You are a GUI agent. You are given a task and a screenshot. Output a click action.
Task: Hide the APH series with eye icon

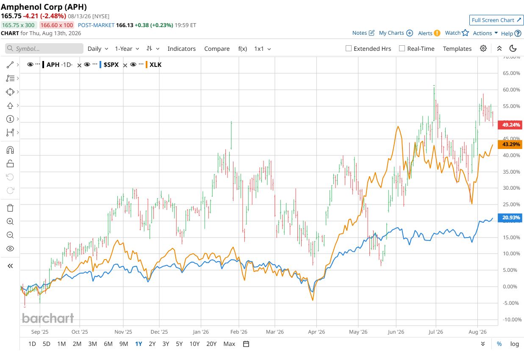(x=30, y=64)
